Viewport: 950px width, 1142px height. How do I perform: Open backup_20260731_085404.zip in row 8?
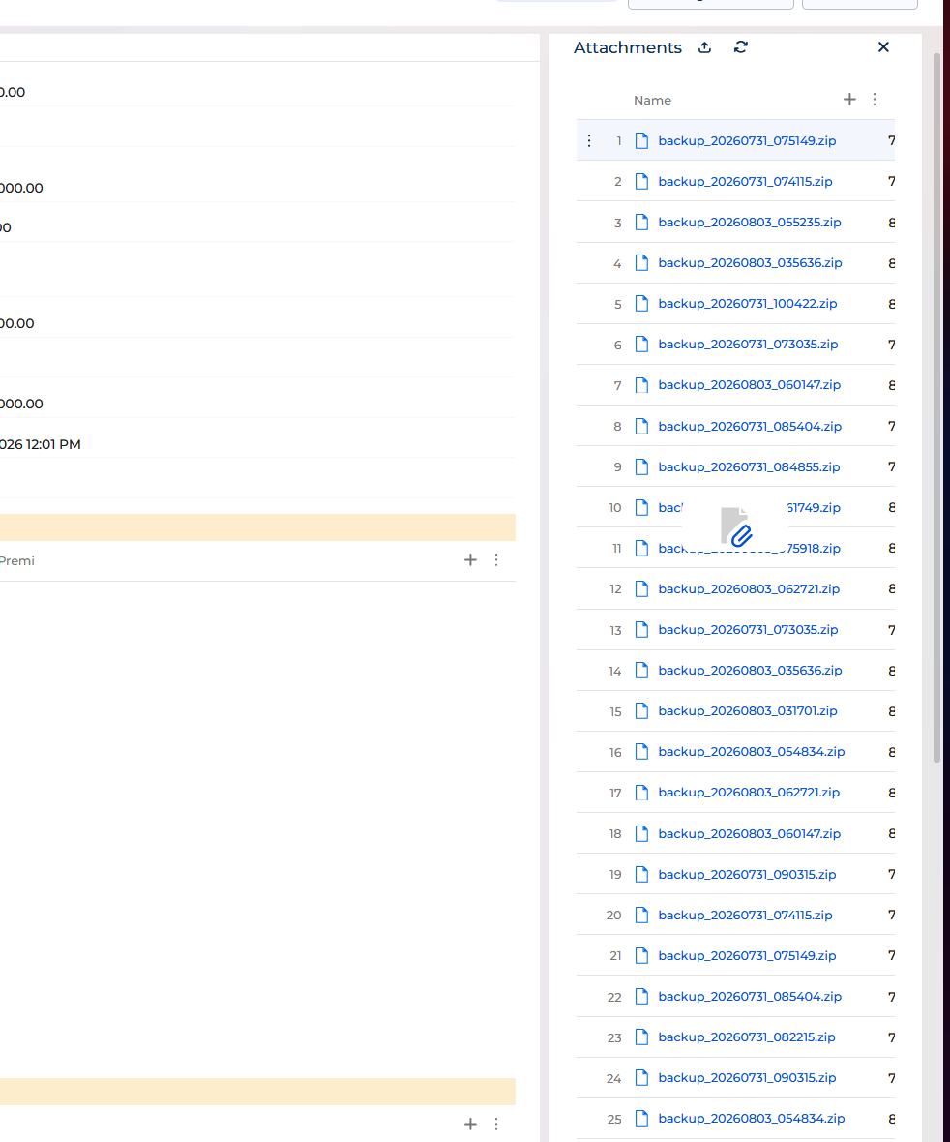750,427
